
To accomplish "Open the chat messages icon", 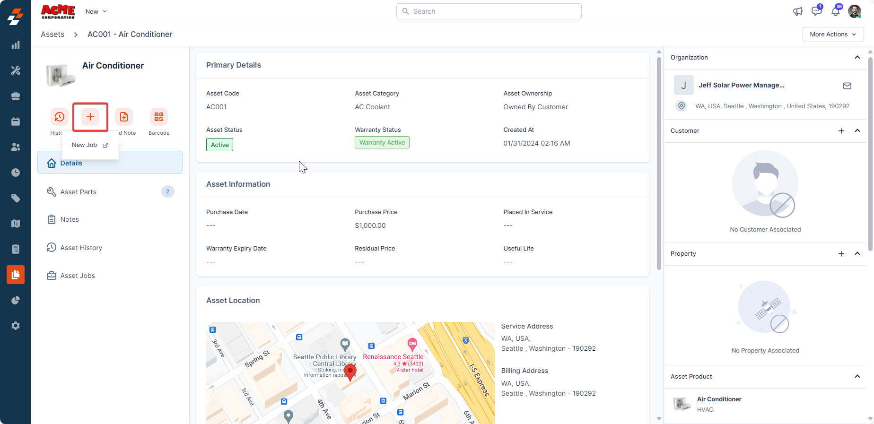I will [816, 11].
